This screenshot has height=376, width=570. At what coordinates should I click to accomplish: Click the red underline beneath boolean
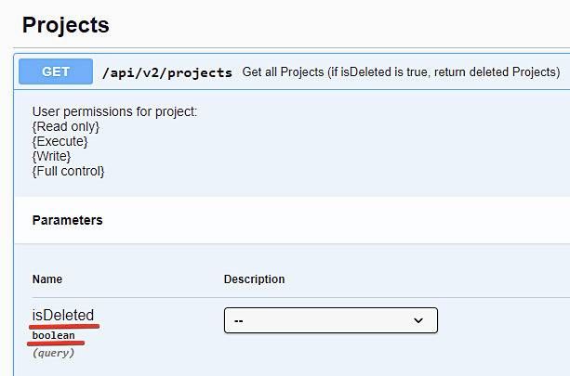56,343
